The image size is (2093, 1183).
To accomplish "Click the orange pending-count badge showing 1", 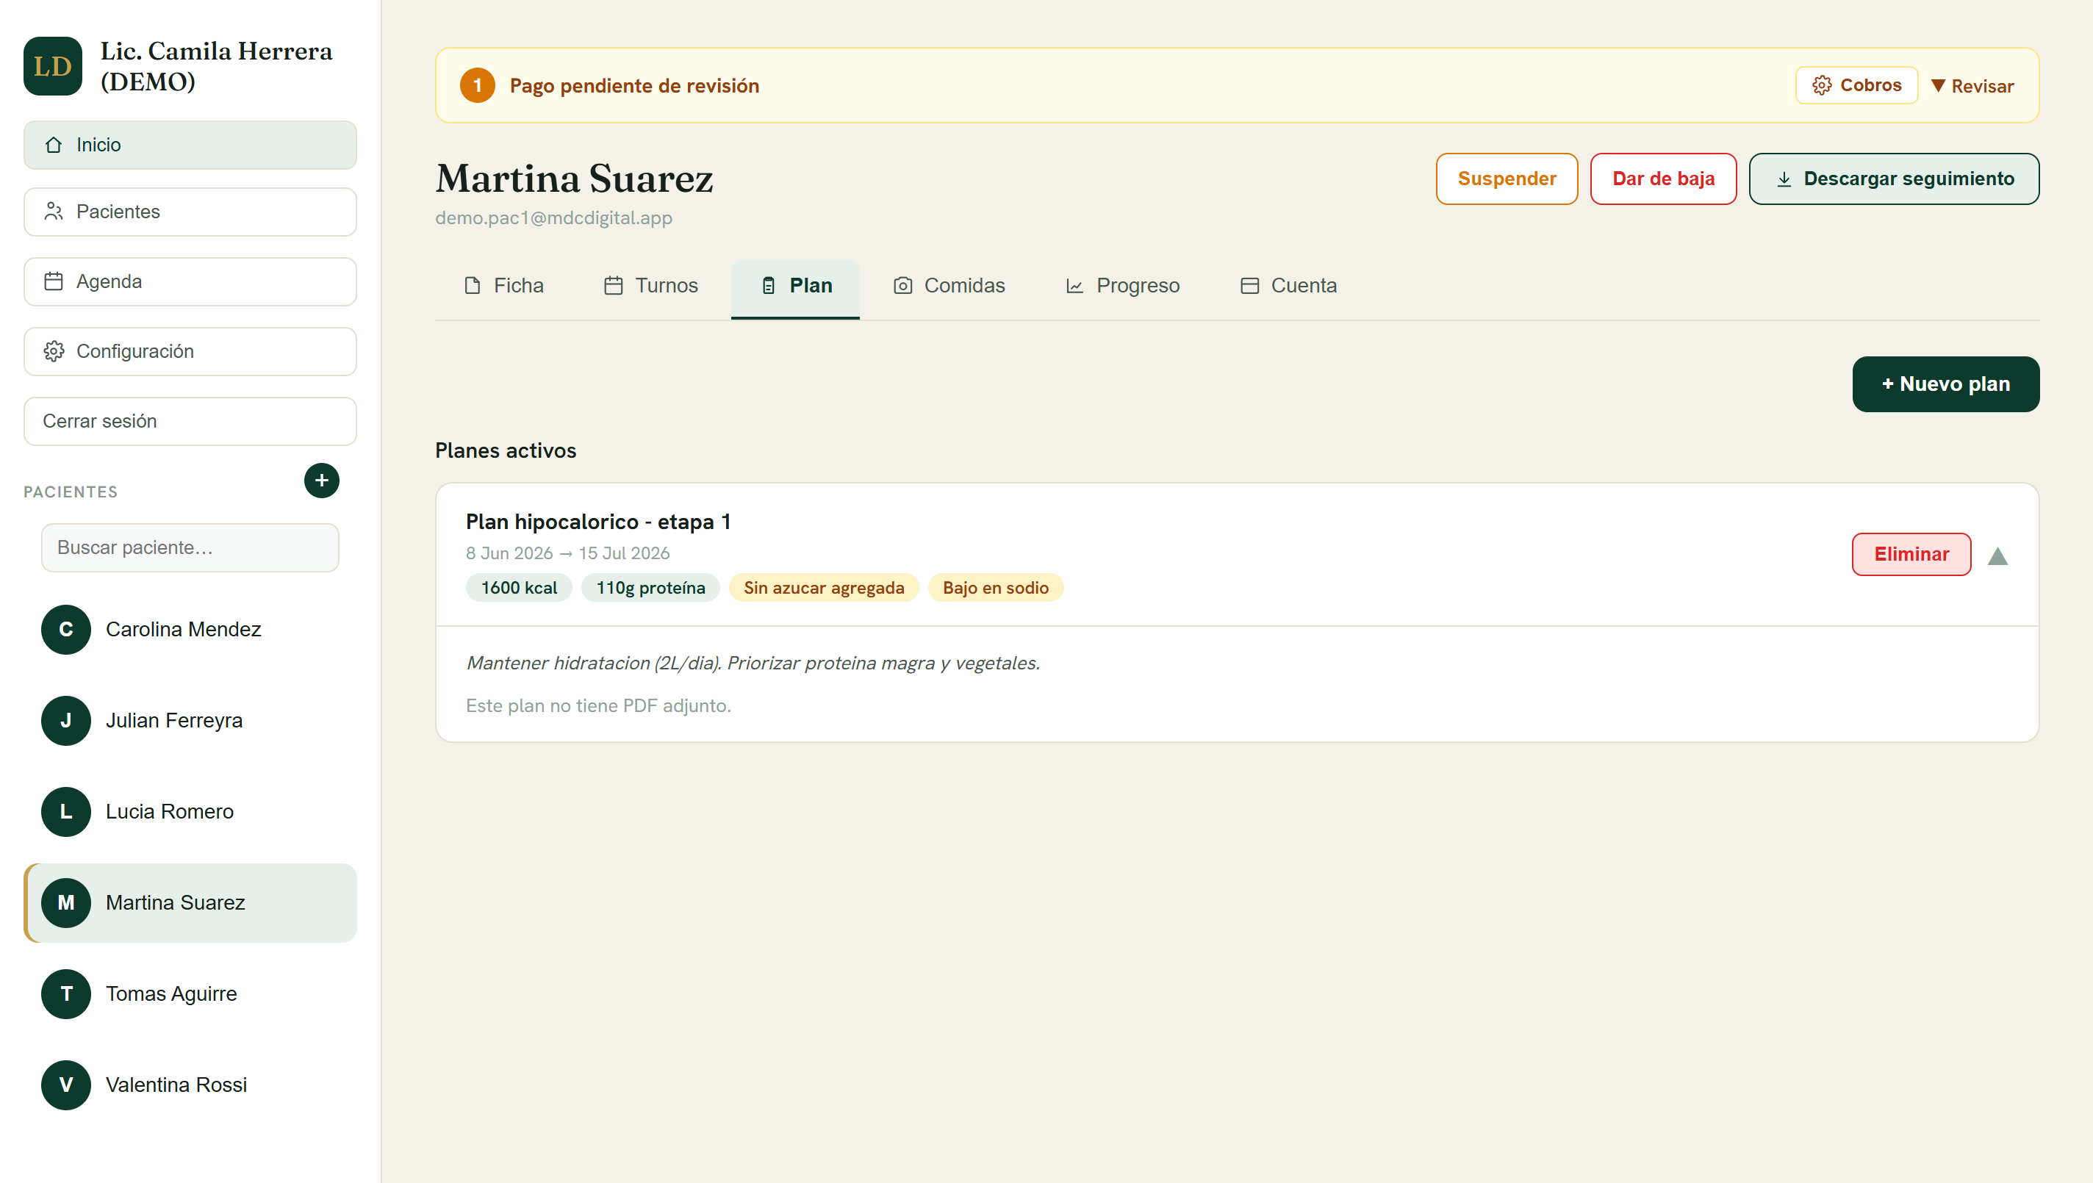I will tap(478, 85).
